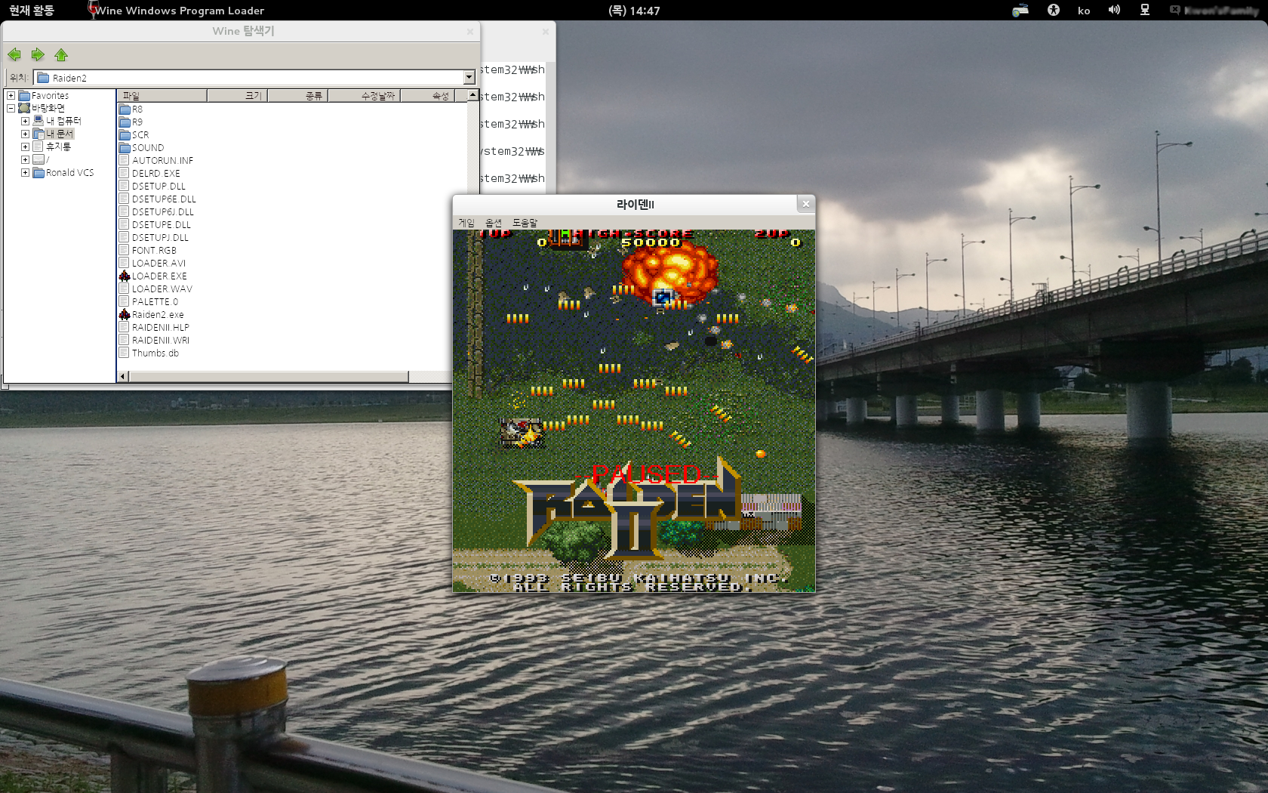Viewport: 1268px width, 793px height.
Task: Select Thumbs.db file
Action: click(x=149, y=353)
